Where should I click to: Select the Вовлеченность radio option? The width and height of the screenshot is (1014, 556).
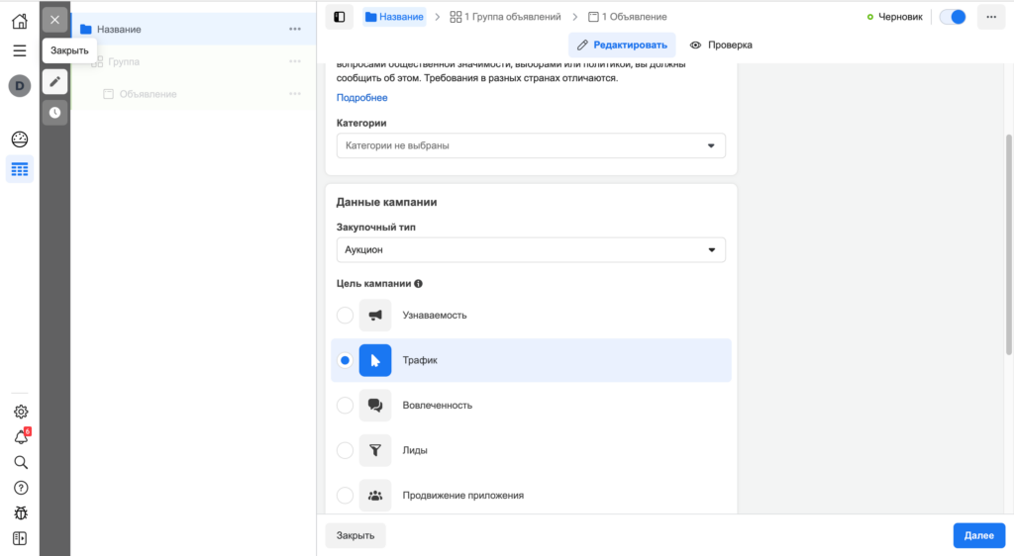[x=345, y=406]
